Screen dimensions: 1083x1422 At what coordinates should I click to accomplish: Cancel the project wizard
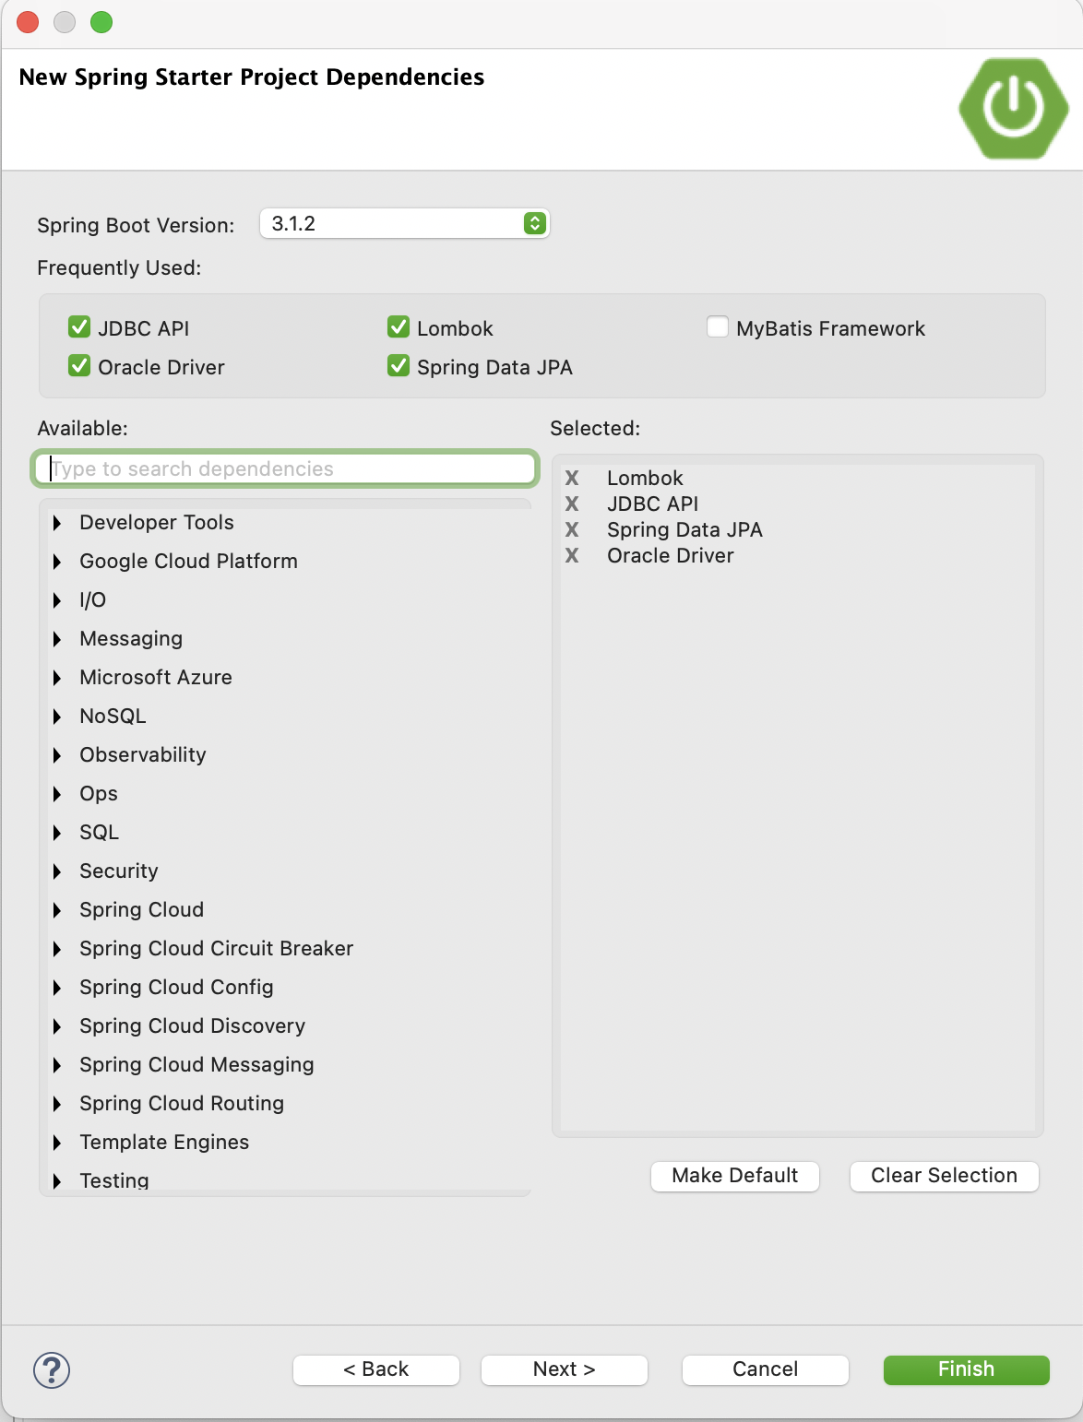tap(766, 1369)
